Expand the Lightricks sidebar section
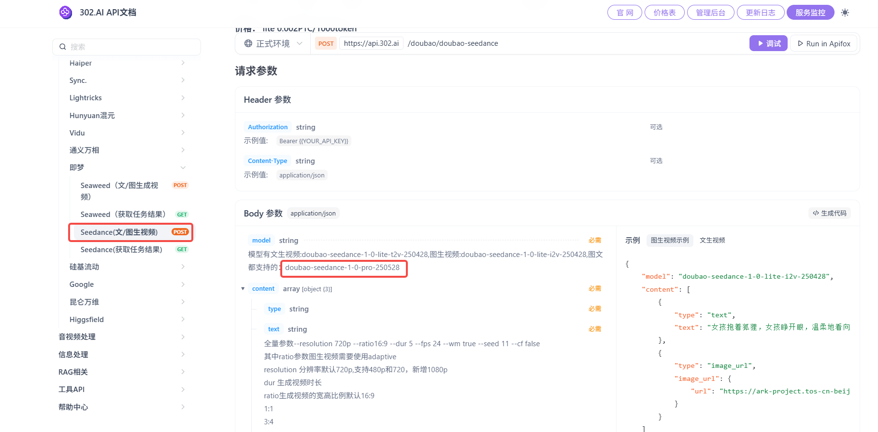The image size is (878, 432). [x=127, y=98]
